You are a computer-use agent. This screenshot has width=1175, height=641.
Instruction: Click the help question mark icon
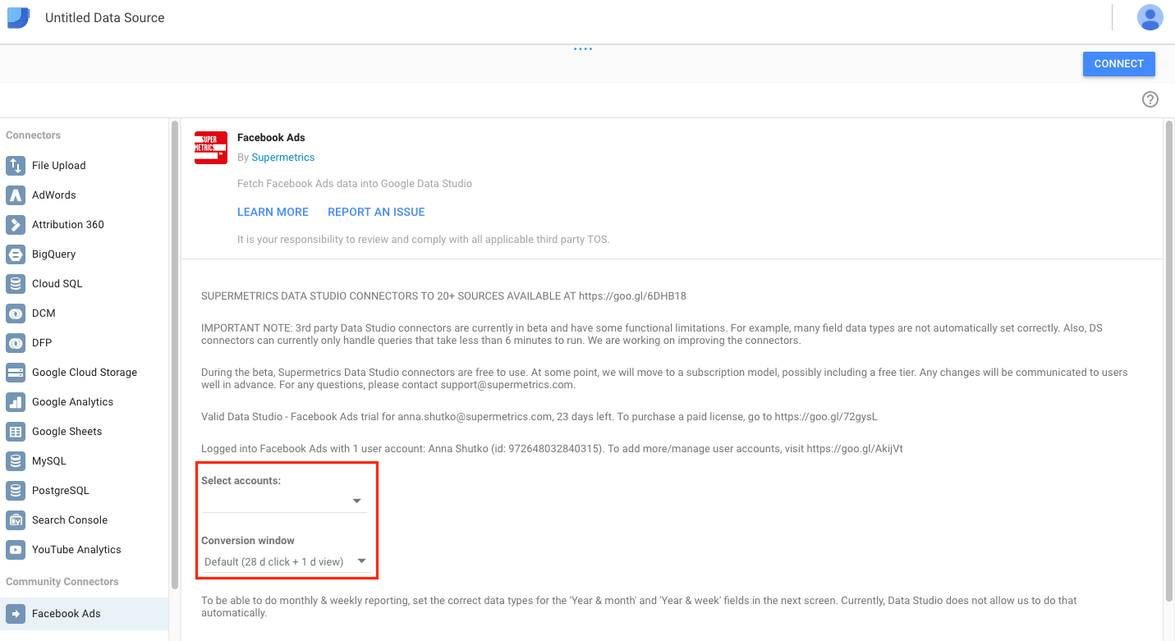pos(1150,99)
